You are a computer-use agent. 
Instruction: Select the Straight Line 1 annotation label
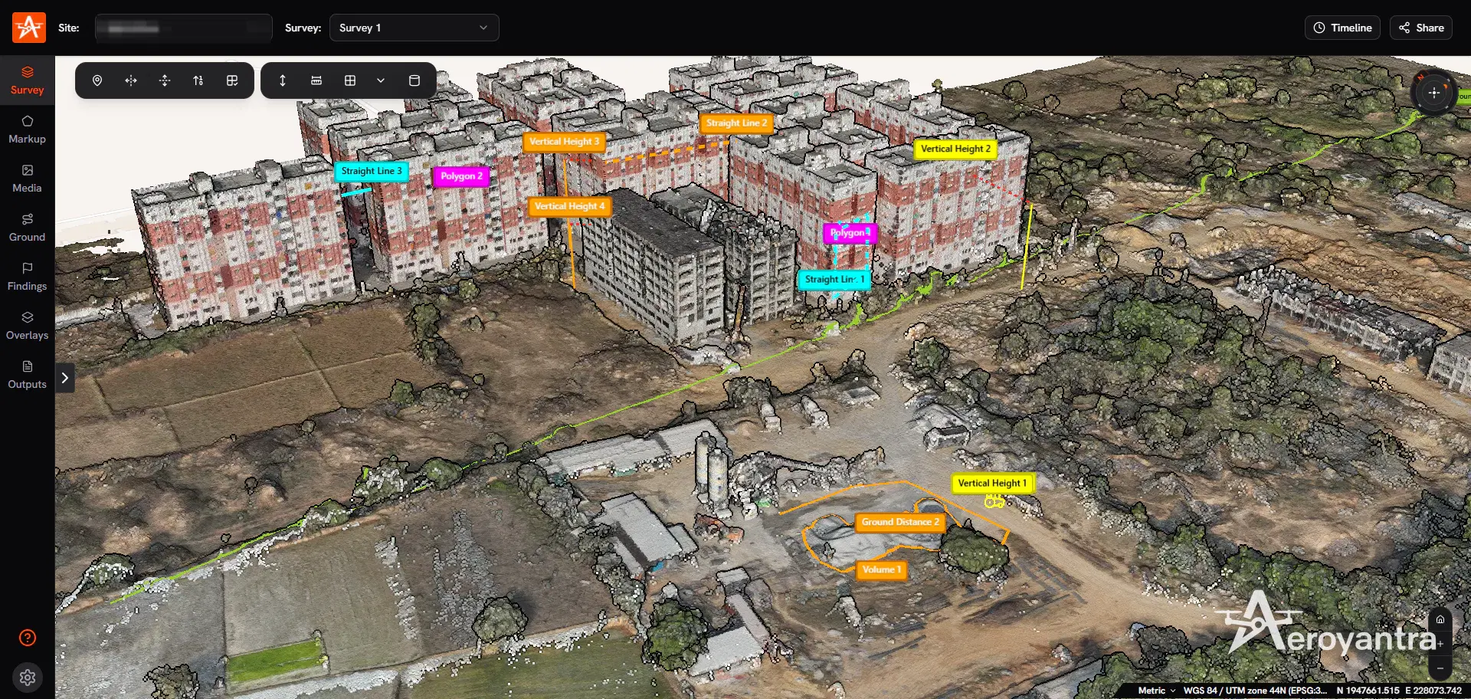[x=834, y=280]
